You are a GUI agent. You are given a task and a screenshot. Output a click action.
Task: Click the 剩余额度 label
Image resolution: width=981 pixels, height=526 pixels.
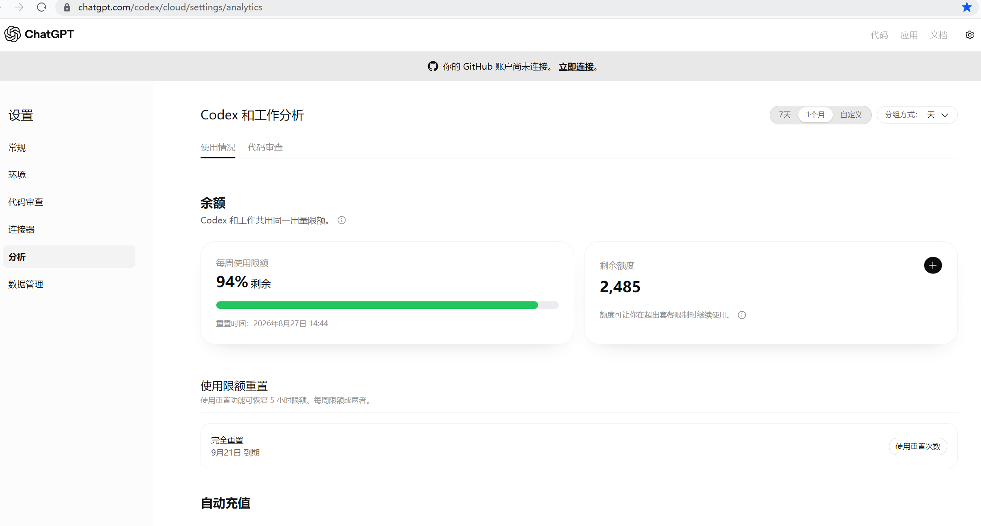tap(617, 266)
